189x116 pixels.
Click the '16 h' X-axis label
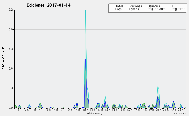tap(129, 110)
